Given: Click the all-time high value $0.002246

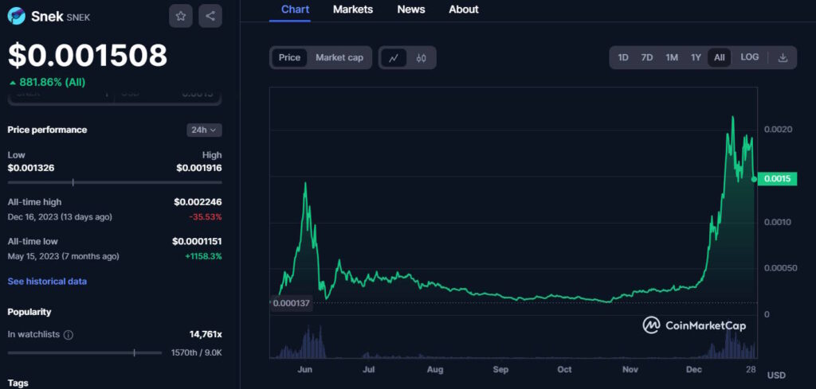Looking at the screenshot, I should (198, 202).
